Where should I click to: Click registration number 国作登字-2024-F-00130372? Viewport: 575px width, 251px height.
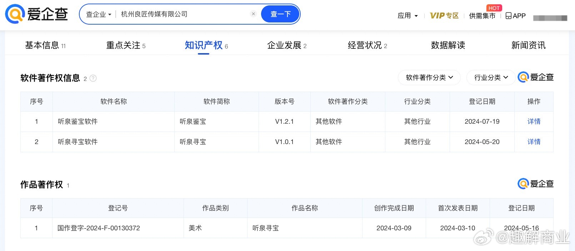pos(99,228)
